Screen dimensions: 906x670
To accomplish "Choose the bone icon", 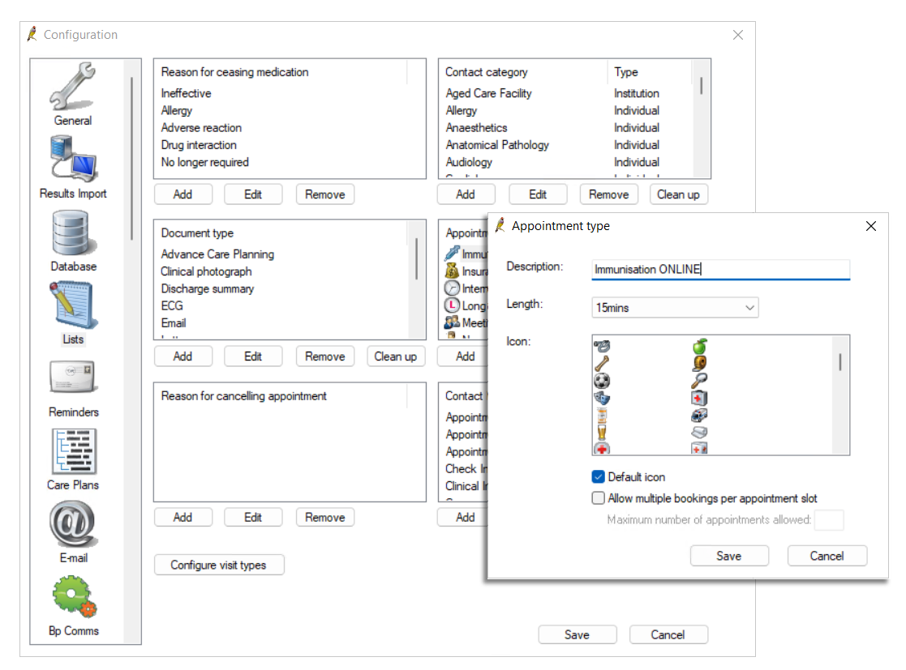I will tap(602, 364).
